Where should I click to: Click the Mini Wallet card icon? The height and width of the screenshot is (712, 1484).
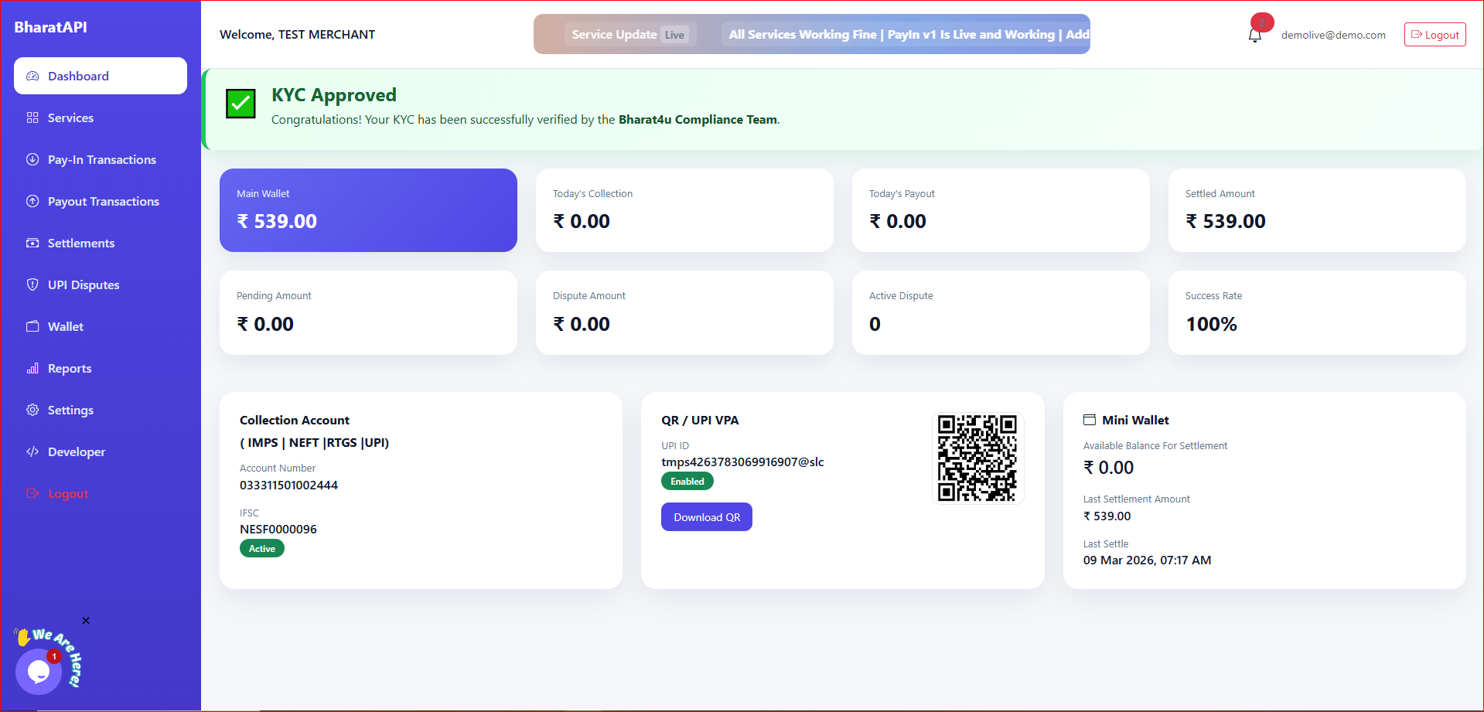point(1090,420)
